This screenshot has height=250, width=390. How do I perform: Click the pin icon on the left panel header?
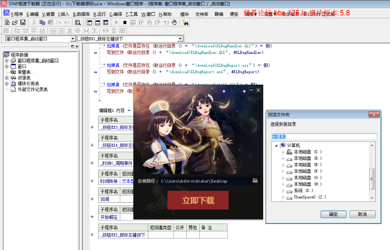tap(72, 46)
